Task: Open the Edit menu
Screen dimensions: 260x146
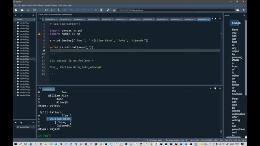Action: point(19,5)
